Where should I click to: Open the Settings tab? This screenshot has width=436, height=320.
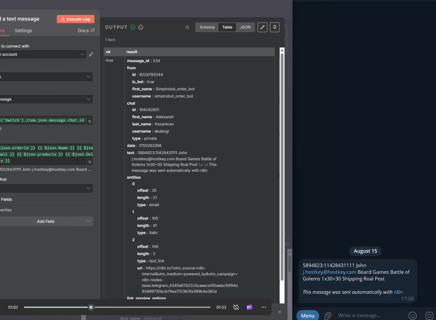click(x=23, y=31)
